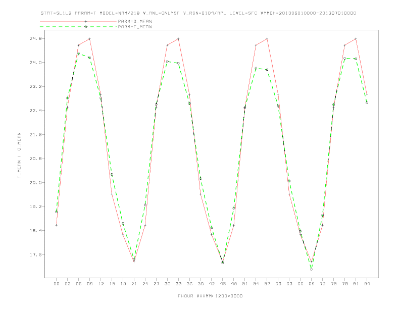400x309 pixels.
Task: Click x-axis hour label 69
Action: pos(312,284)
